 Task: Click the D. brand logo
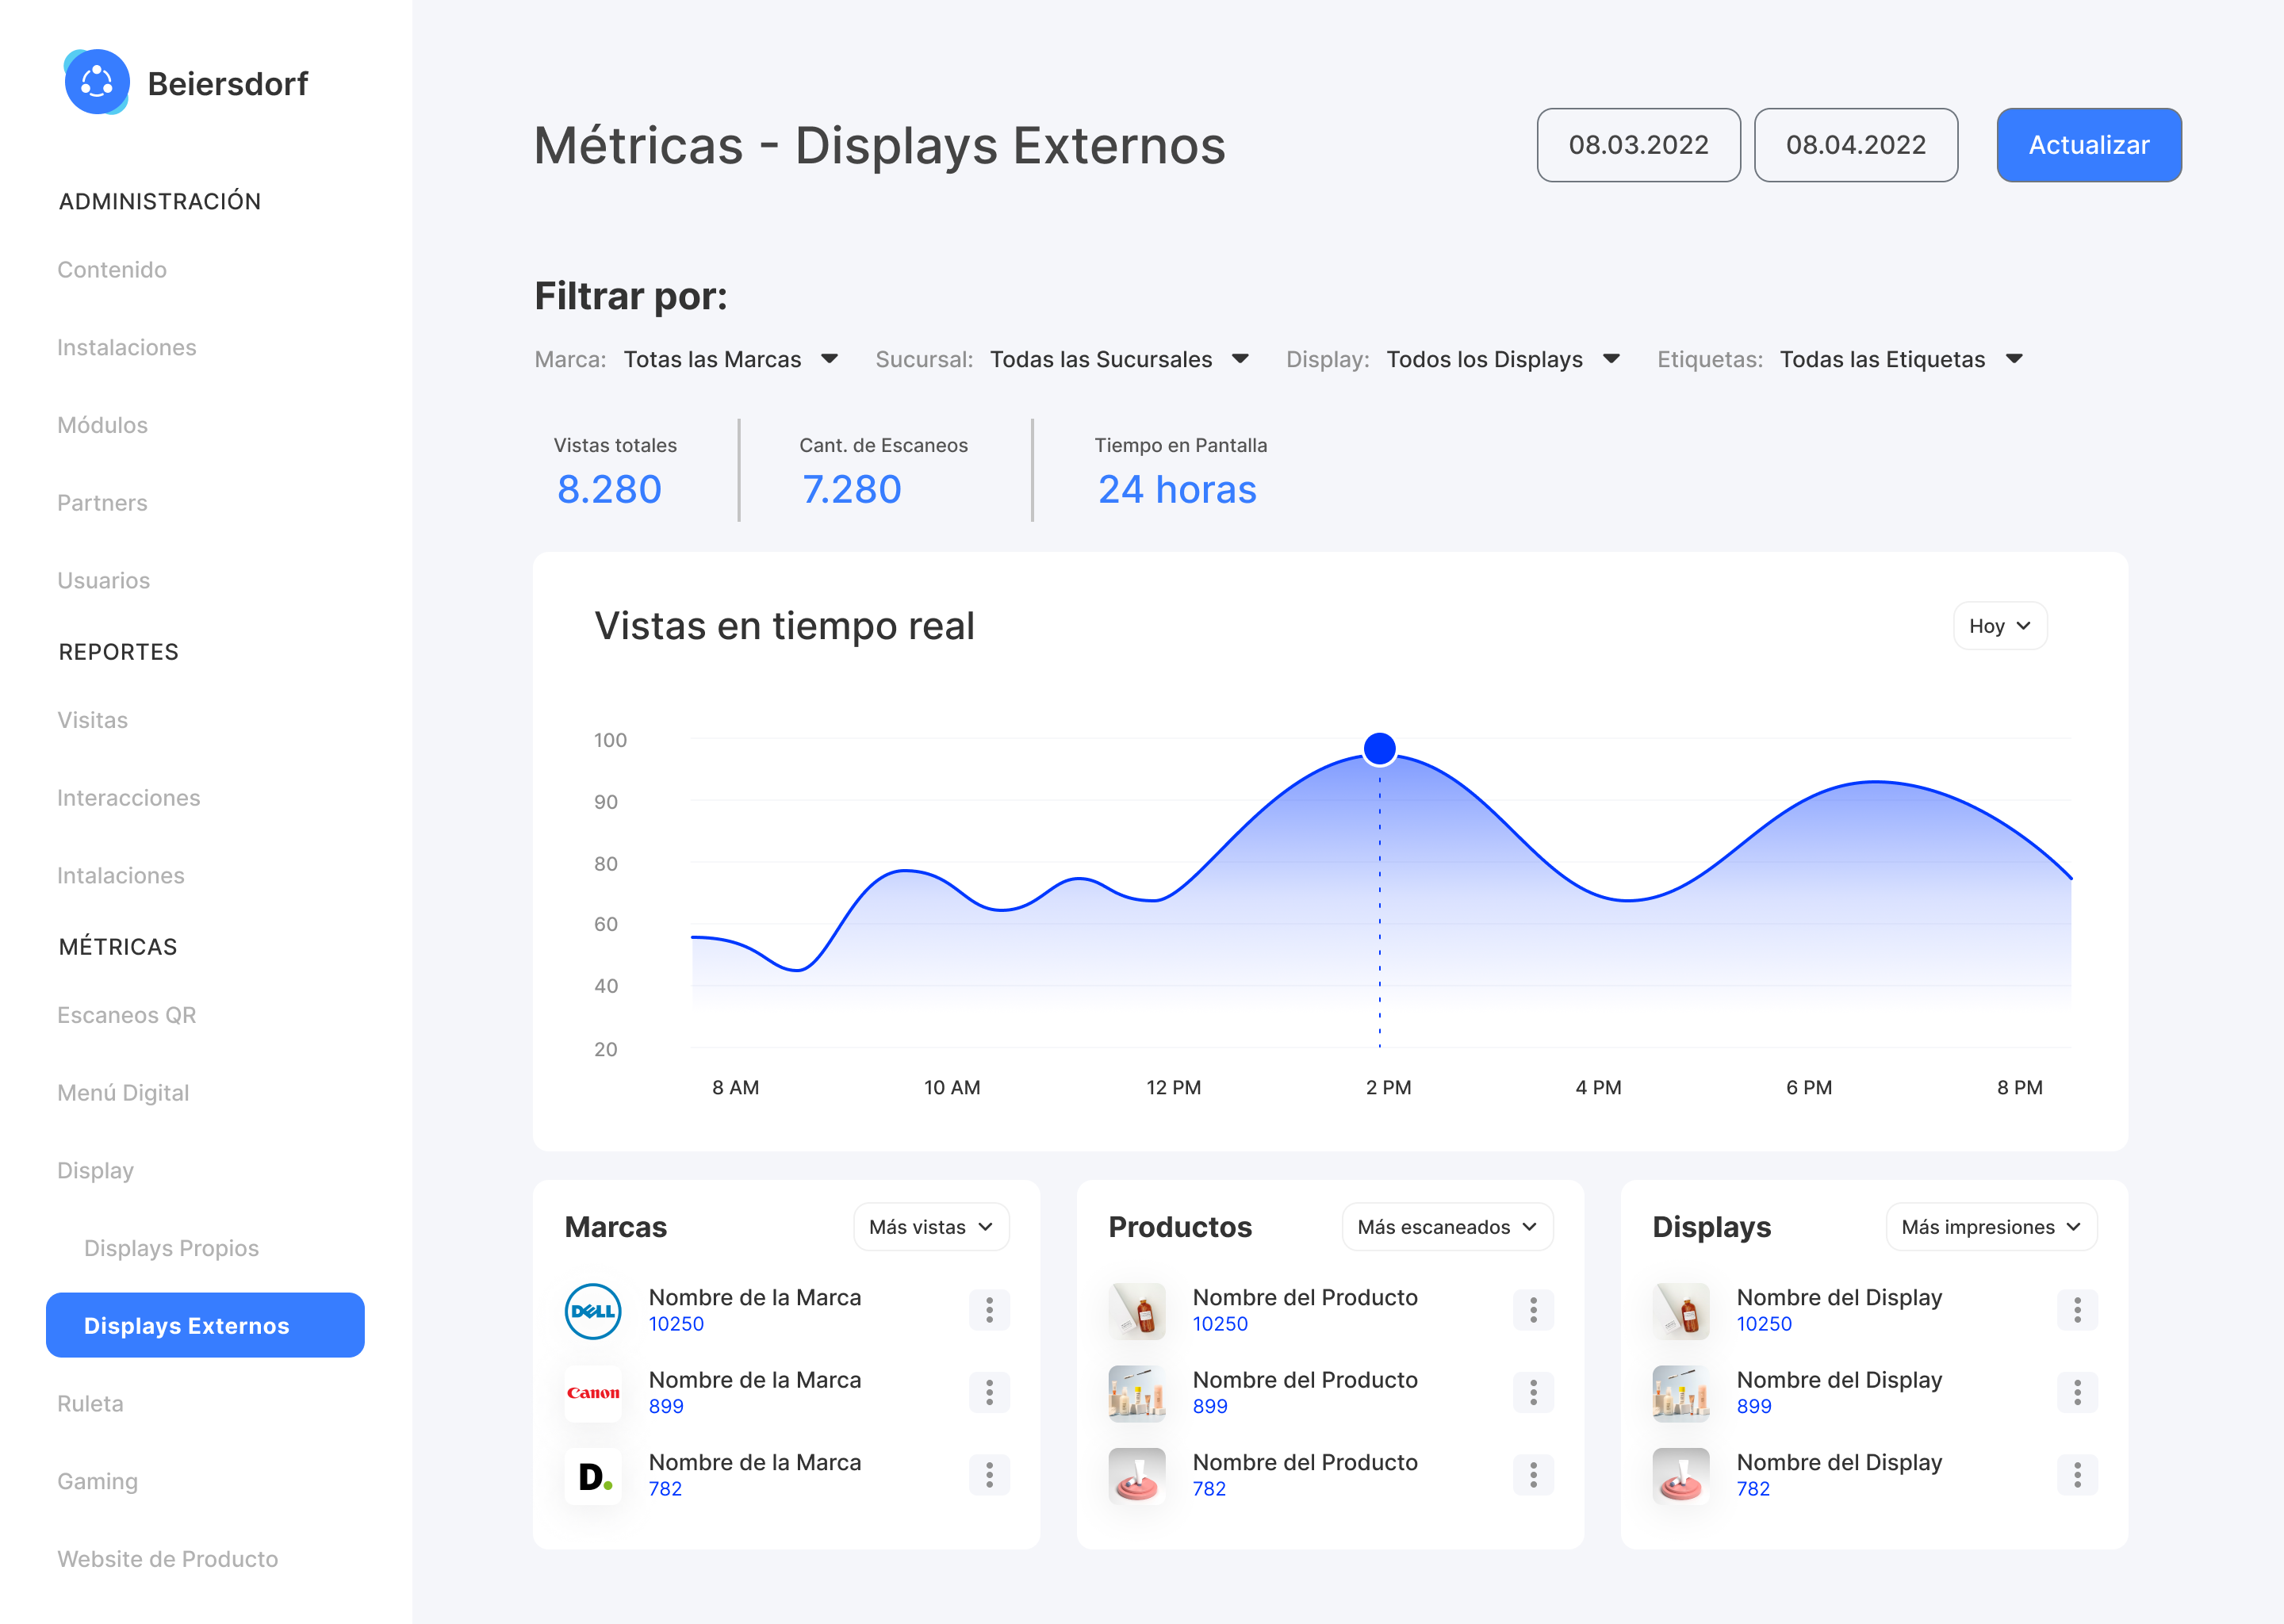pyautogui.click(x=593, y=1476)
